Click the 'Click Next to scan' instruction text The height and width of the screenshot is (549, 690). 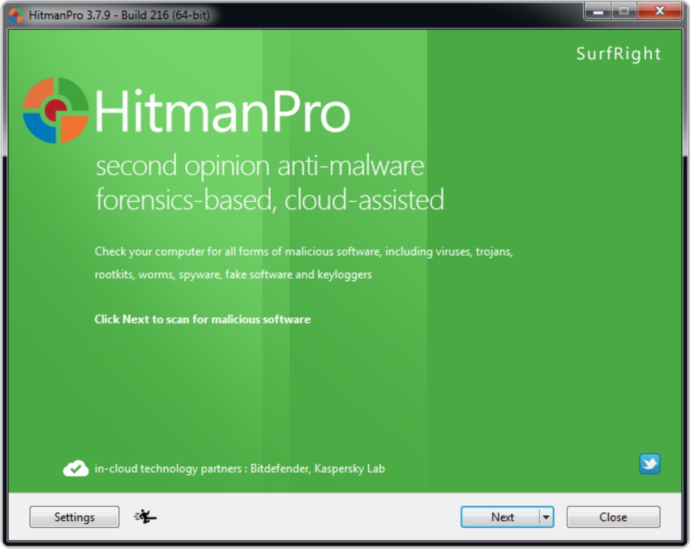pyautogui.click(x=202, y=319)
